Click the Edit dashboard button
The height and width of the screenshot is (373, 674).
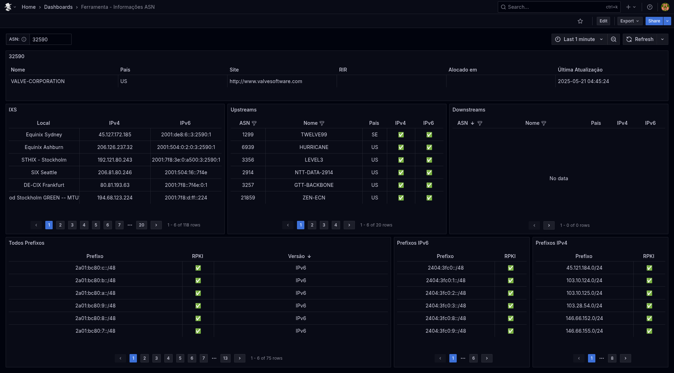(603, 21)
